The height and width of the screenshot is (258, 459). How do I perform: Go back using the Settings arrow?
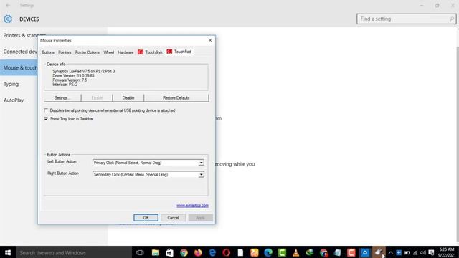tap(8, 5)
